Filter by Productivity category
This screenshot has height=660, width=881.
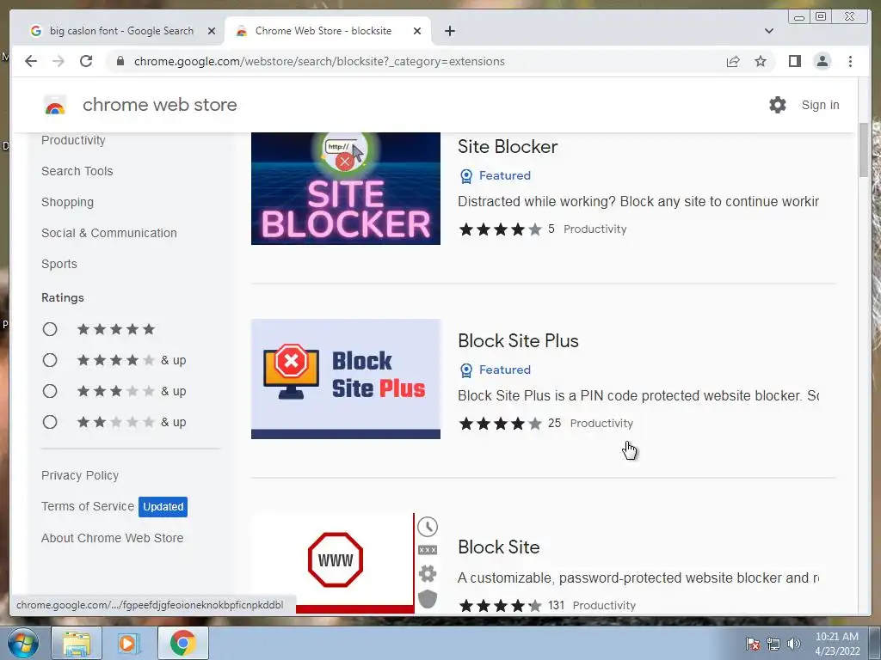pos(73,140)
